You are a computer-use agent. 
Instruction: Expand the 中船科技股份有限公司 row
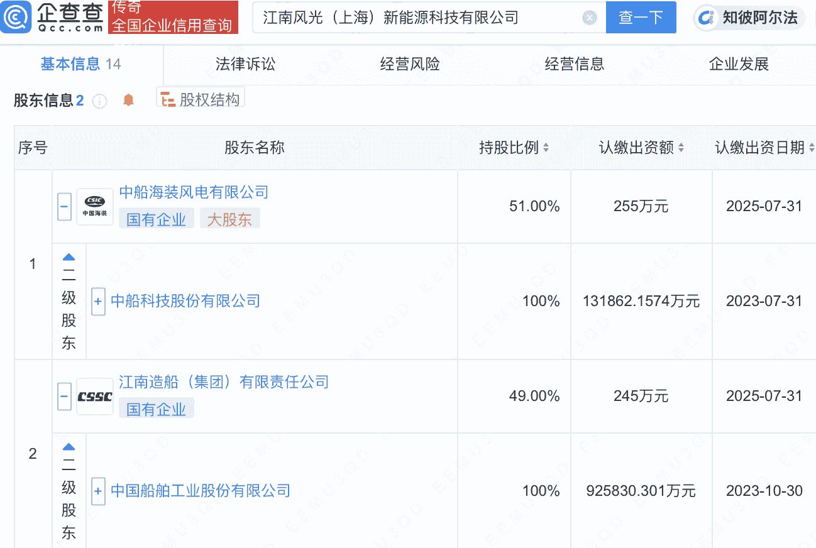98,302
